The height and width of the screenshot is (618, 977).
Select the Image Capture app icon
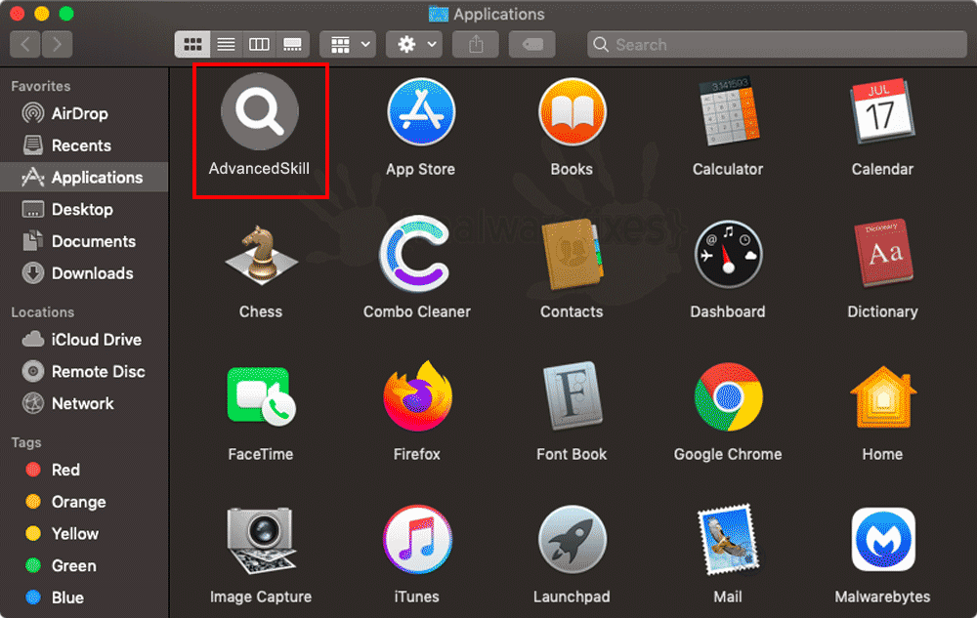pos(261,540)
